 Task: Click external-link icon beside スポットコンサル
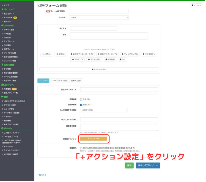[19, 151]
